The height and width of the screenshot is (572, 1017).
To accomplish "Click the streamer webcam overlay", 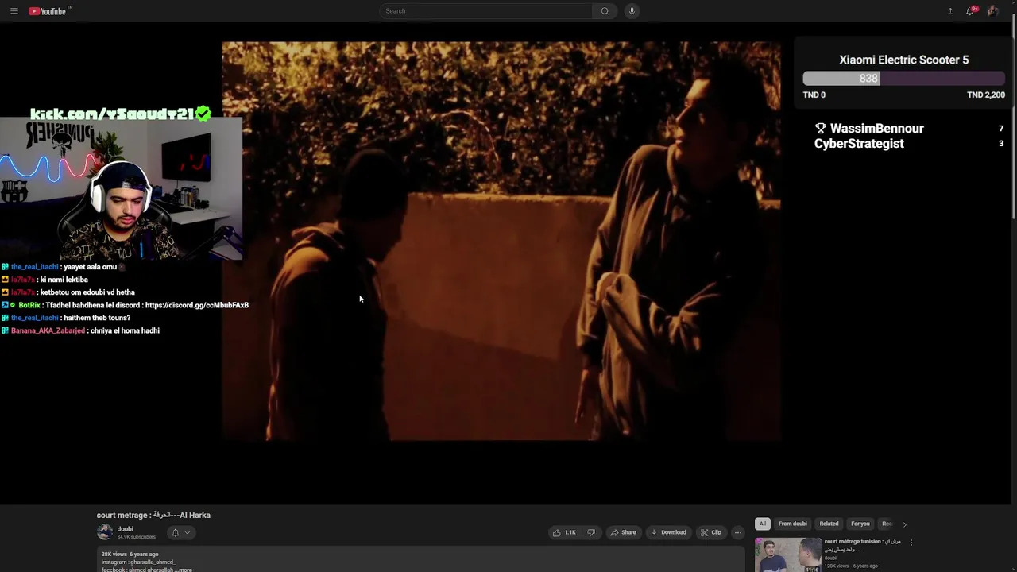I will (x=121, y=191).
